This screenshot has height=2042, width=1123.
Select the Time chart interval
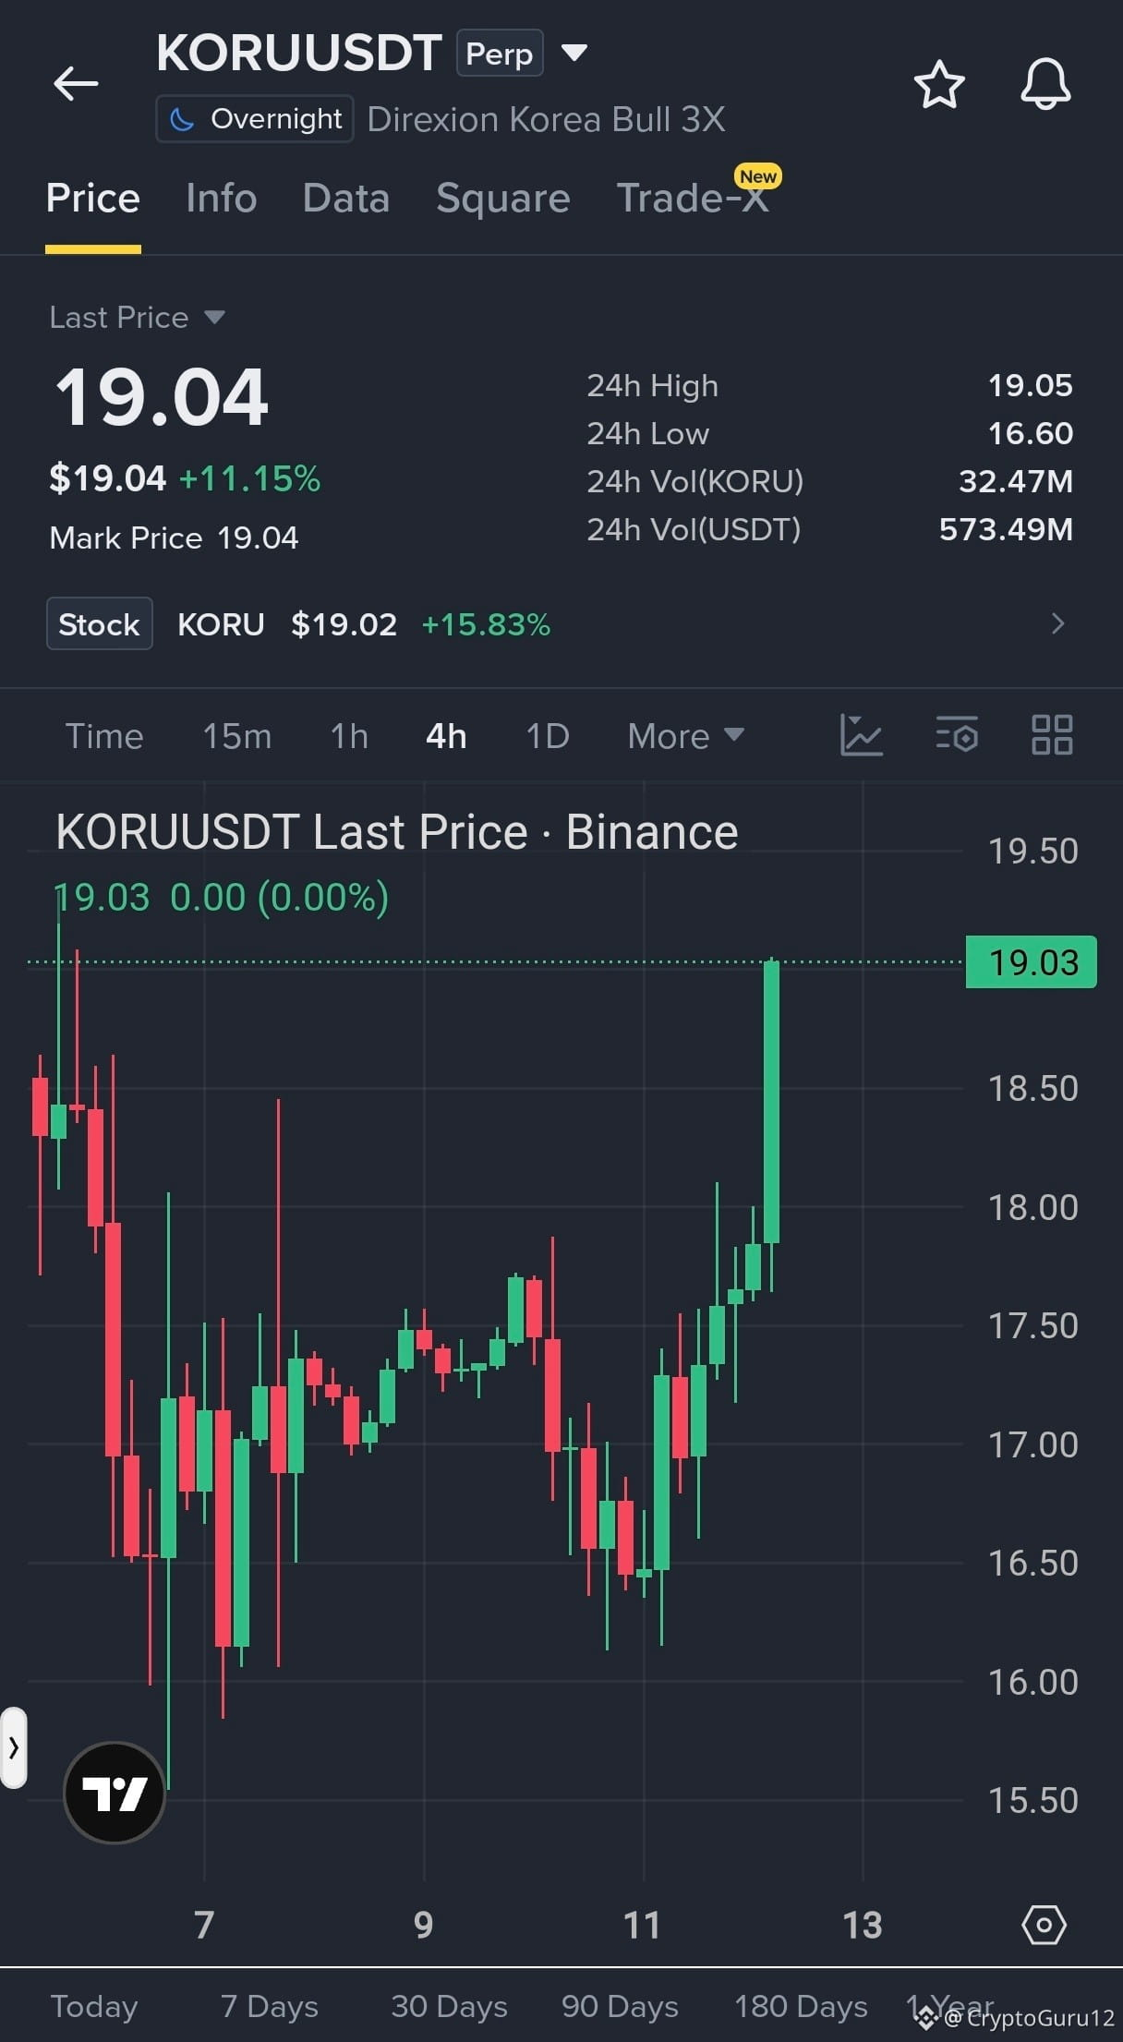click(104, 736)
